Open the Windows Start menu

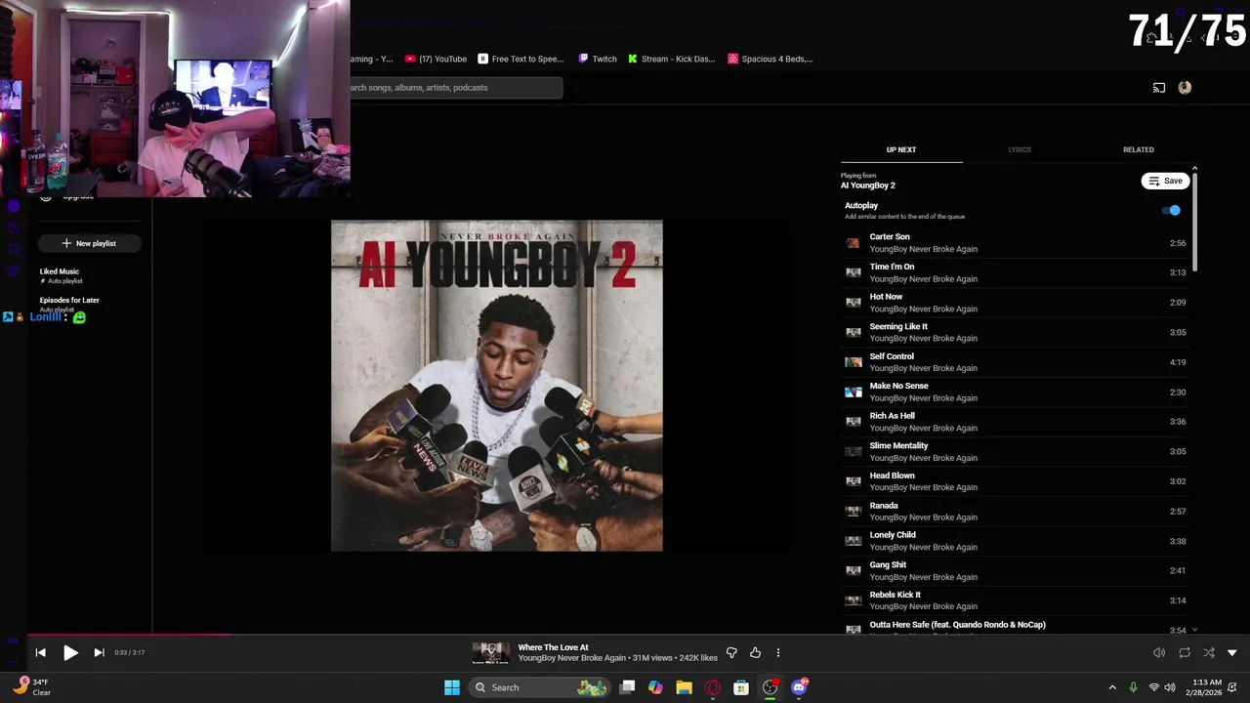(452, 687)
